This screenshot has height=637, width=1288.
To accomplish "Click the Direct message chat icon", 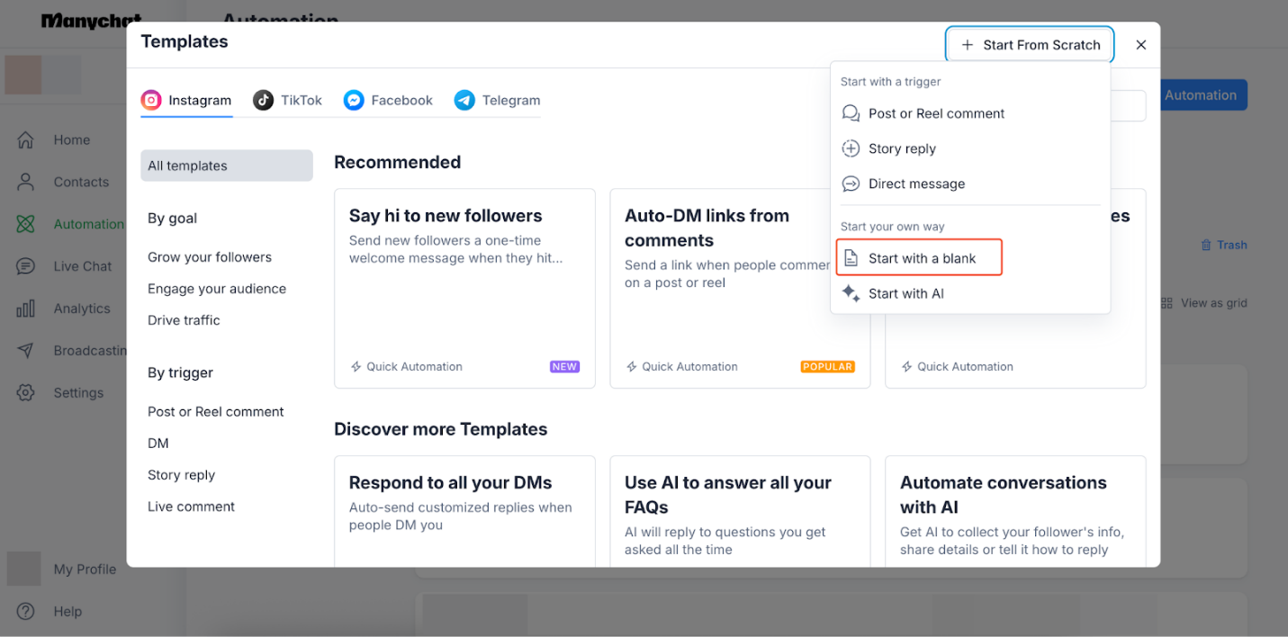I will [x=851, y=184].
